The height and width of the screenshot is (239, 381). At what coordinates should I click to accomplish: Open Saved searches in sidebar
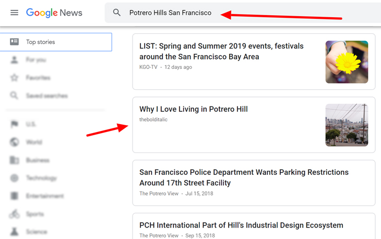point(47,95)
